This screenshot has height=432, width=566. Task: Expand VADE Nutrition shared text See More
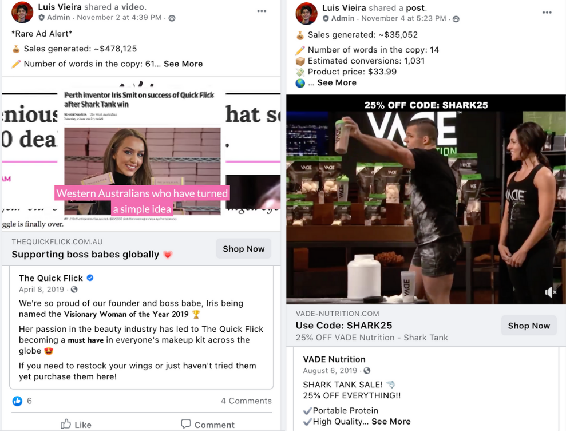click(x=391, y=422)
